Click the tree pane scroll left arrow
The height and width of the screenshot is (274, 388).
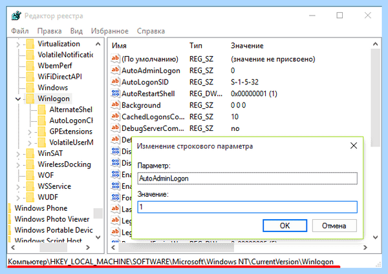pos(13,248)
